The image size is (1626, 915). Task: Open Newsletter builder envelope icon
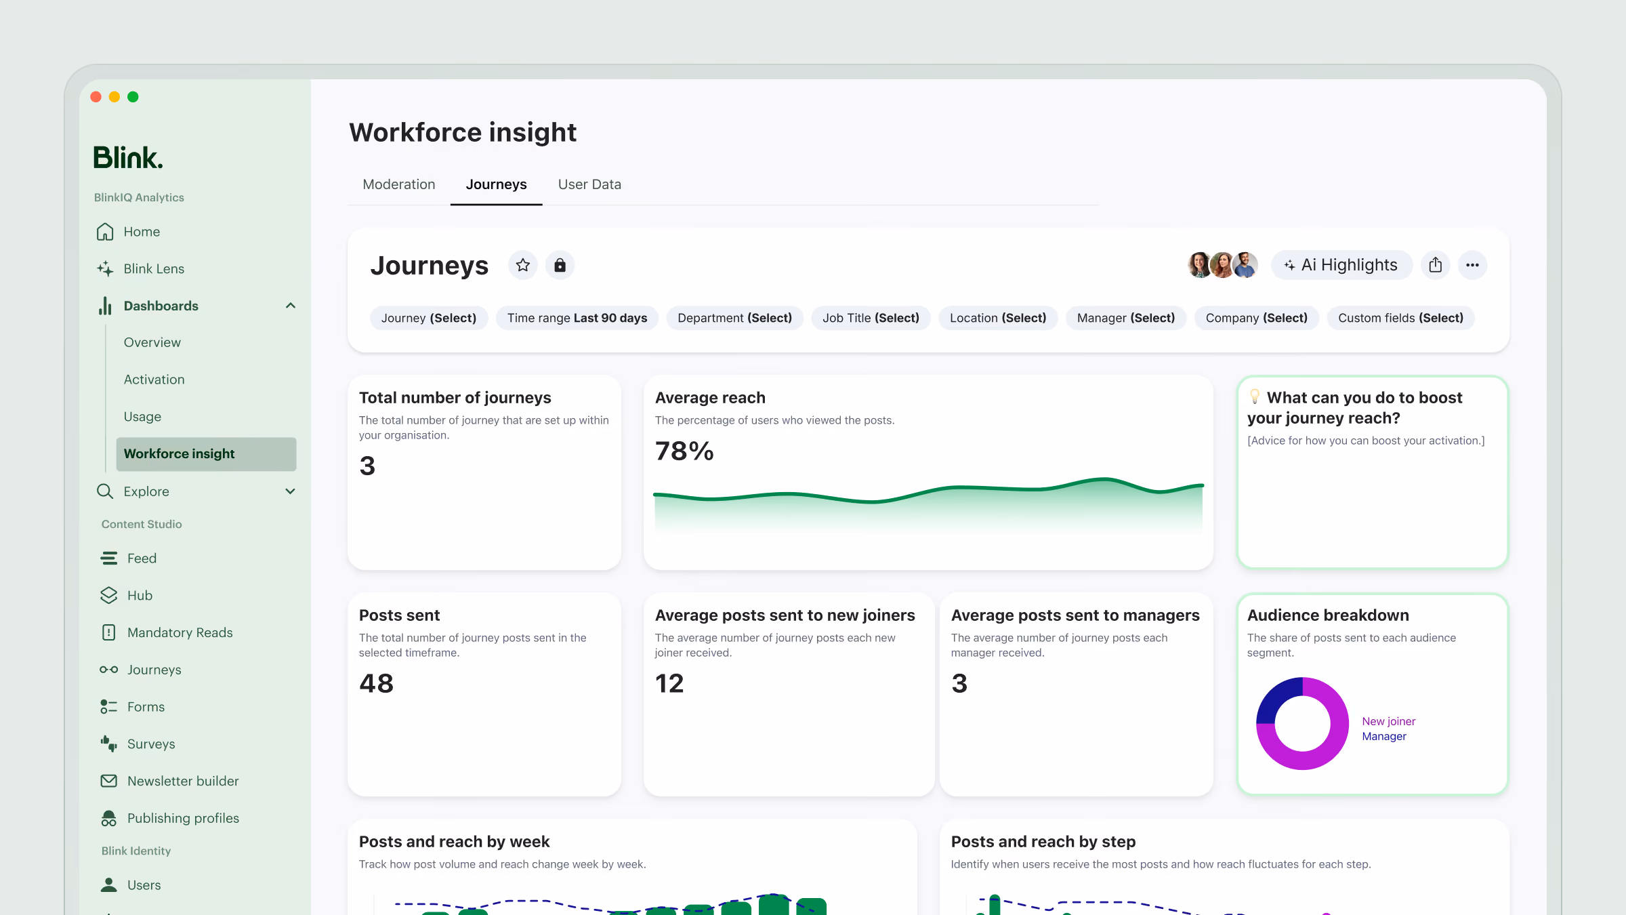point(108,781)
